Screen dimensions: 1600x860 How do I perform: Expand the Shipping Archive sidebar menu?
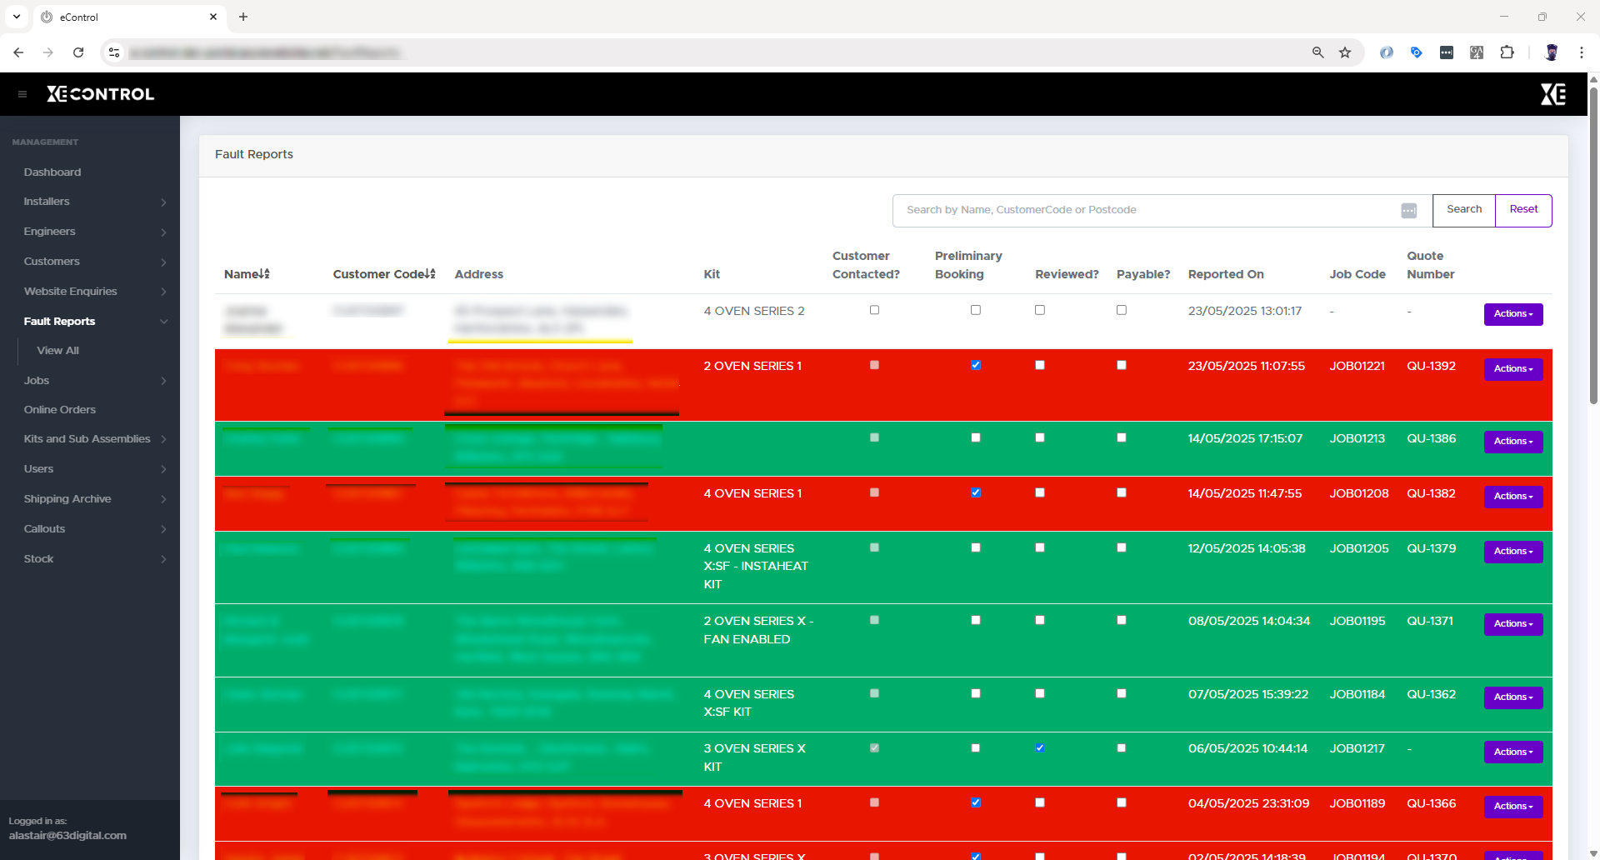(90, 499)
